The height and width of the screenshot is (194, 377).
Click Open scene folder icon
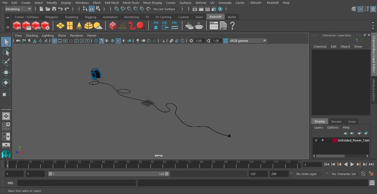click(x=48, y=9)
